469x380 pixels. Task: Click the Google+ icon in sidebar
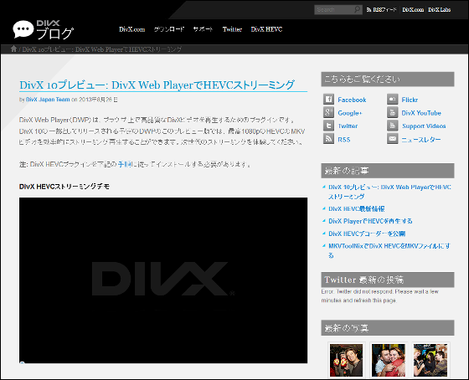pyautogui.click(x=328, y=112)
